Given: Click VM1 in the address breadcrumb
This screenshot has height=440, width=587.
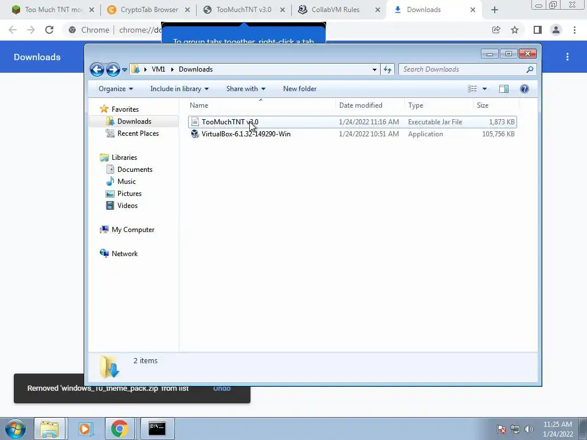Looking at the screenshot, I should (x=158, y=69).
